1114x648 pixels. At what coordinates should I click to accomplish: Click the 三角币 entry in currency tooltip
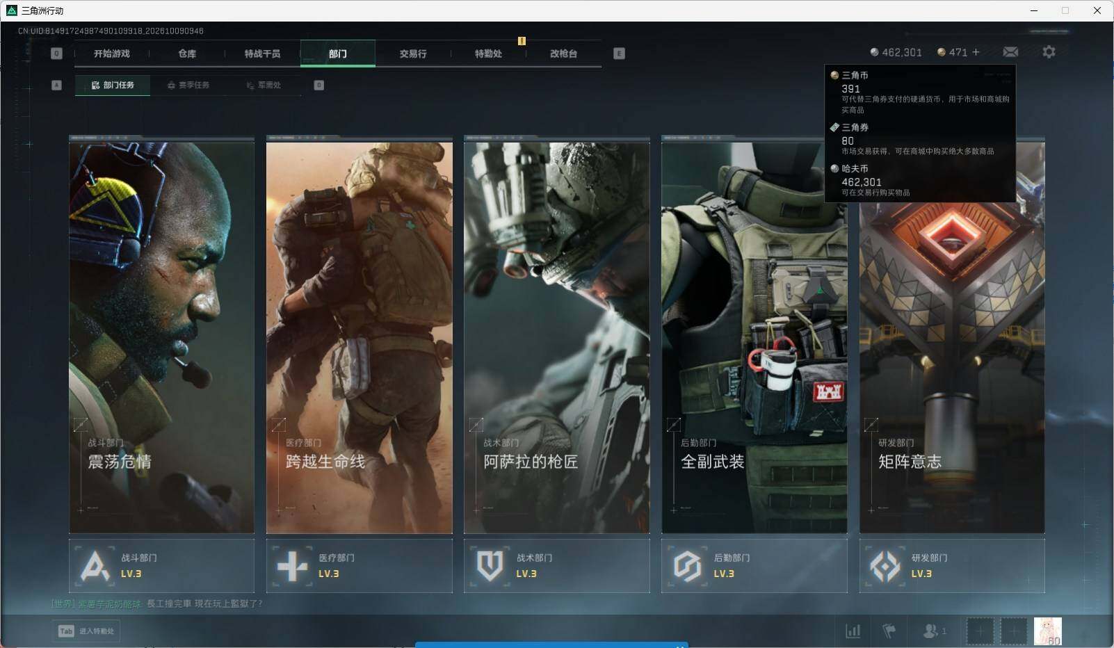920,92
